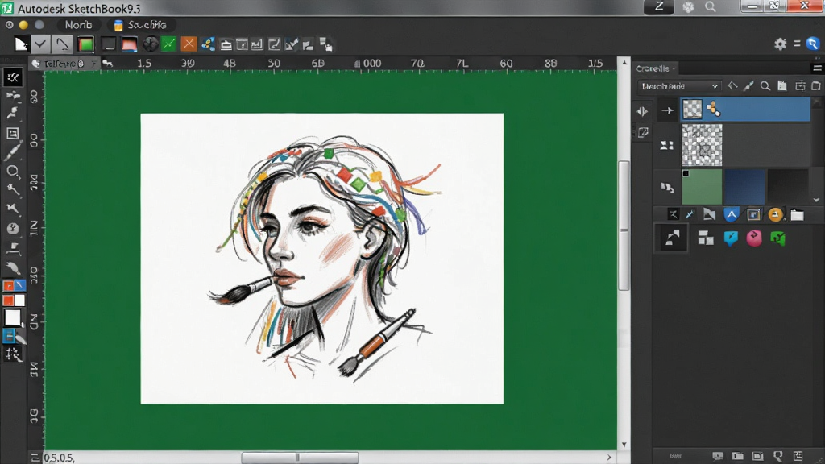Image resolution: width=825 pixels, height=464 pixels.
Task: Click the large white color square in toolbox
Action: pyautogui.click(x=13, y=317)
